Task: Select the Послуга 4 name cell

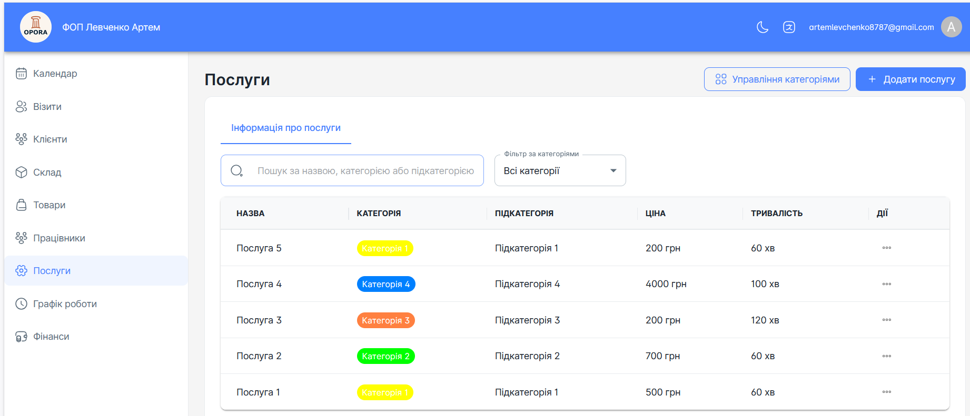Action: point(259,284)
